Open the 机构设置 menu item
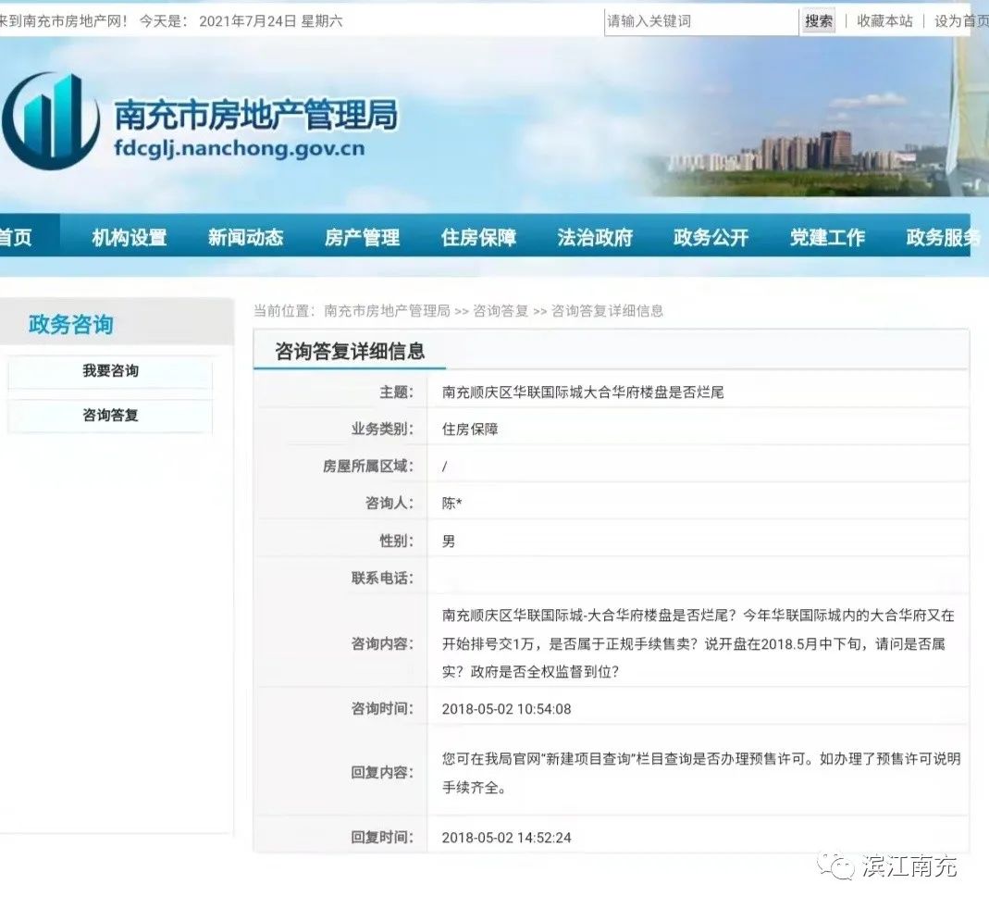The width and height of the screenshot is (989, 909). tap(130, 238)
